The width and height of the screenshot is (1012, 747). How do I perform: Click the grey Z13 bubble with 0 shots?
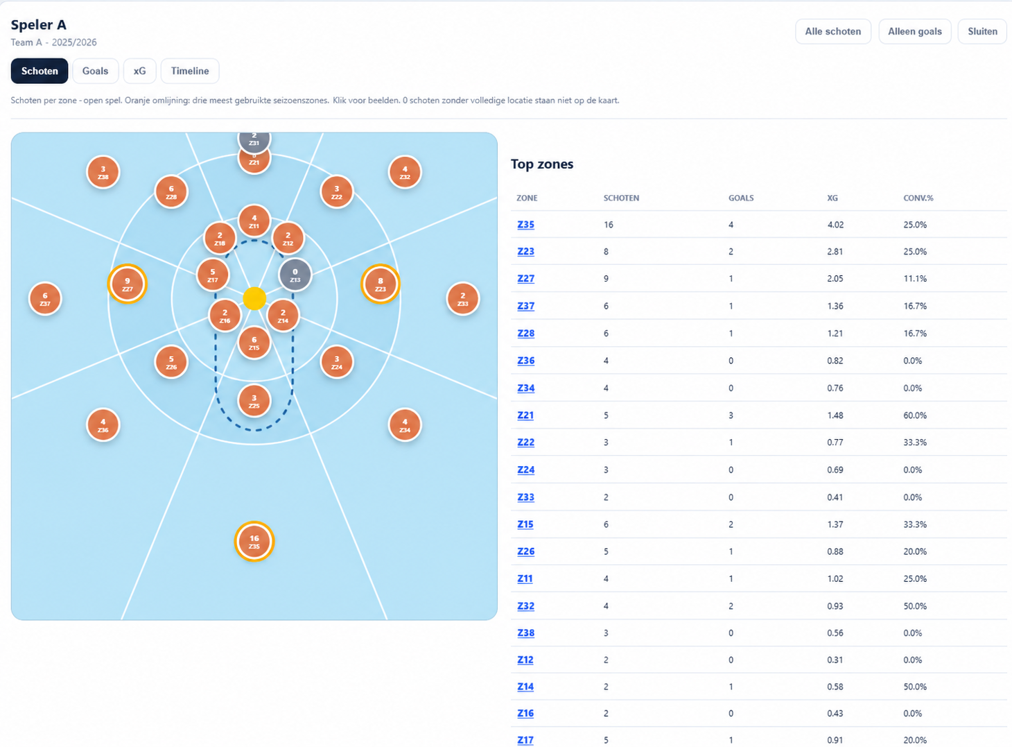pyautogui.click(x=295, y=275)
